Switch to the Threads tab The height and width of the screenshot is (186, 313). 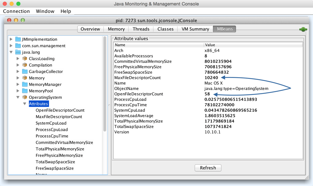tap(141, 29)
